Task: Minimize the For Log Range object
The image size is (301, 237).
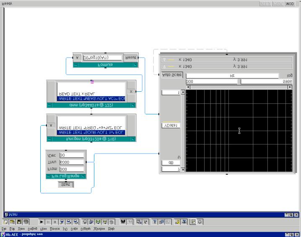Action: point(83,176)
